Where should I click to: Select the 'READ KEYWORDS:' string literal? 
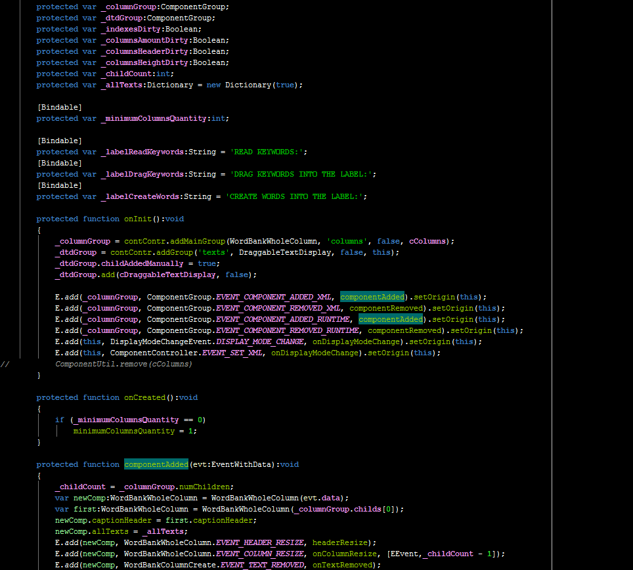pyautogui.click(x=268, y=152)
